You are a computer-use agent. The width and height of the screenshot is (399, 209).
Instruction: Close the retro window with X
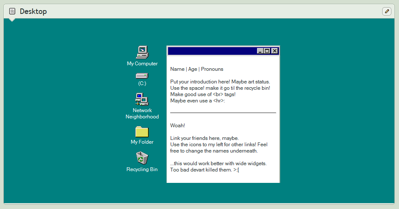(x=275, y=51)
